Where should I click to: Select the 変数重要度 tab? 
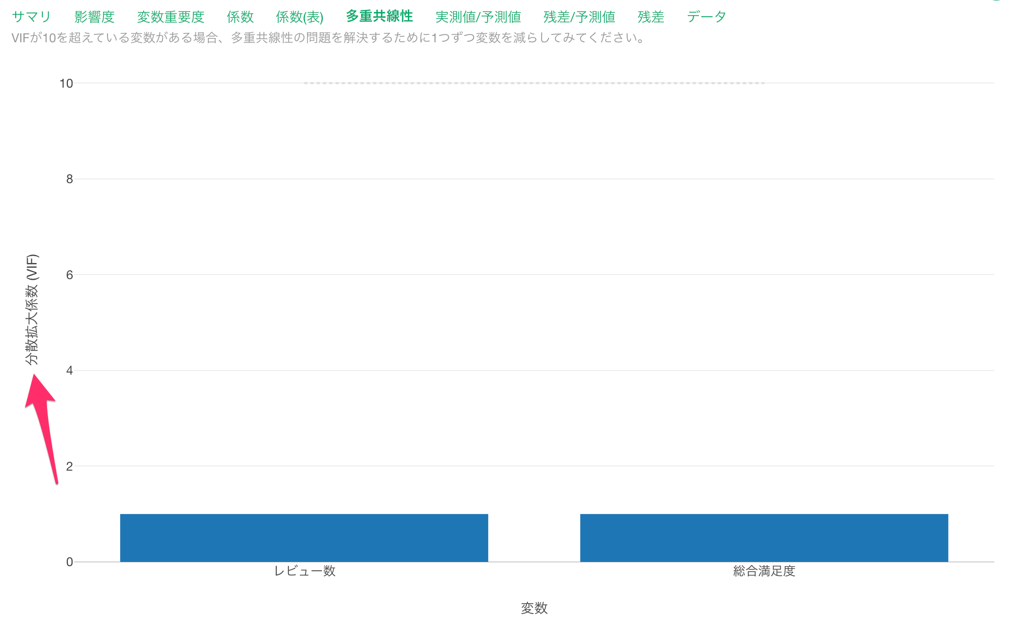170,17
